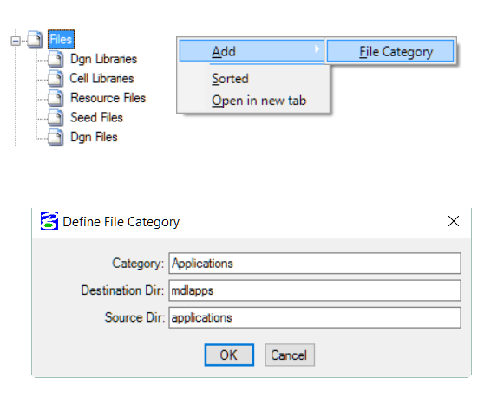Expand the Add submenu arrow

(317, 49)
